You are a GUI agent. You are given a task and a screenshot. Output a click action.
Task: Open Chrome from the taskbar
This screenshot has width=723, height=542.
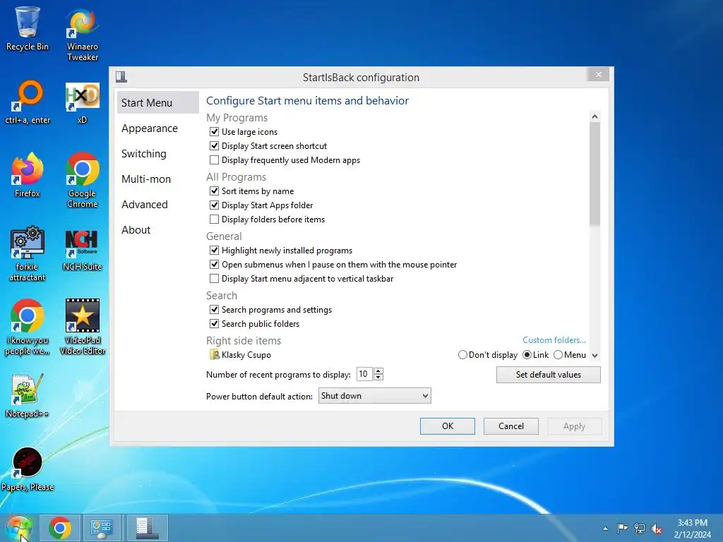[x=60, y=528]
